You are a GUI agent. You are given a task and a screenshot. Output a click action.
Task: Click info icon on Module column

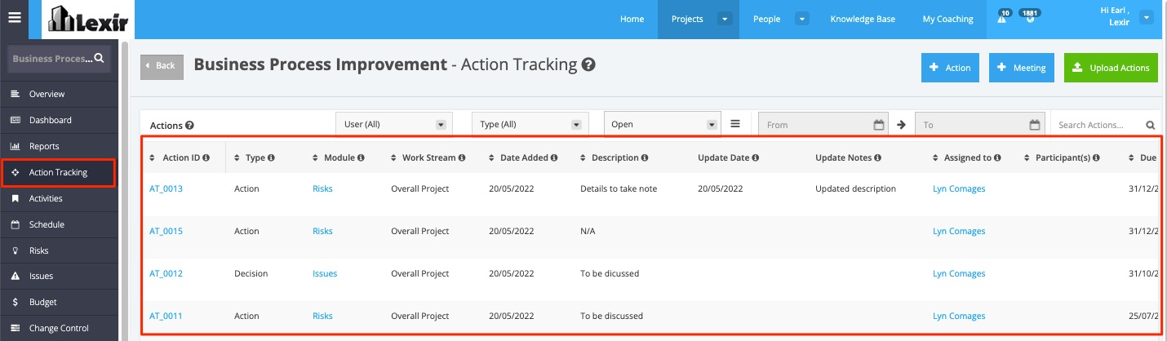point(361,157)
